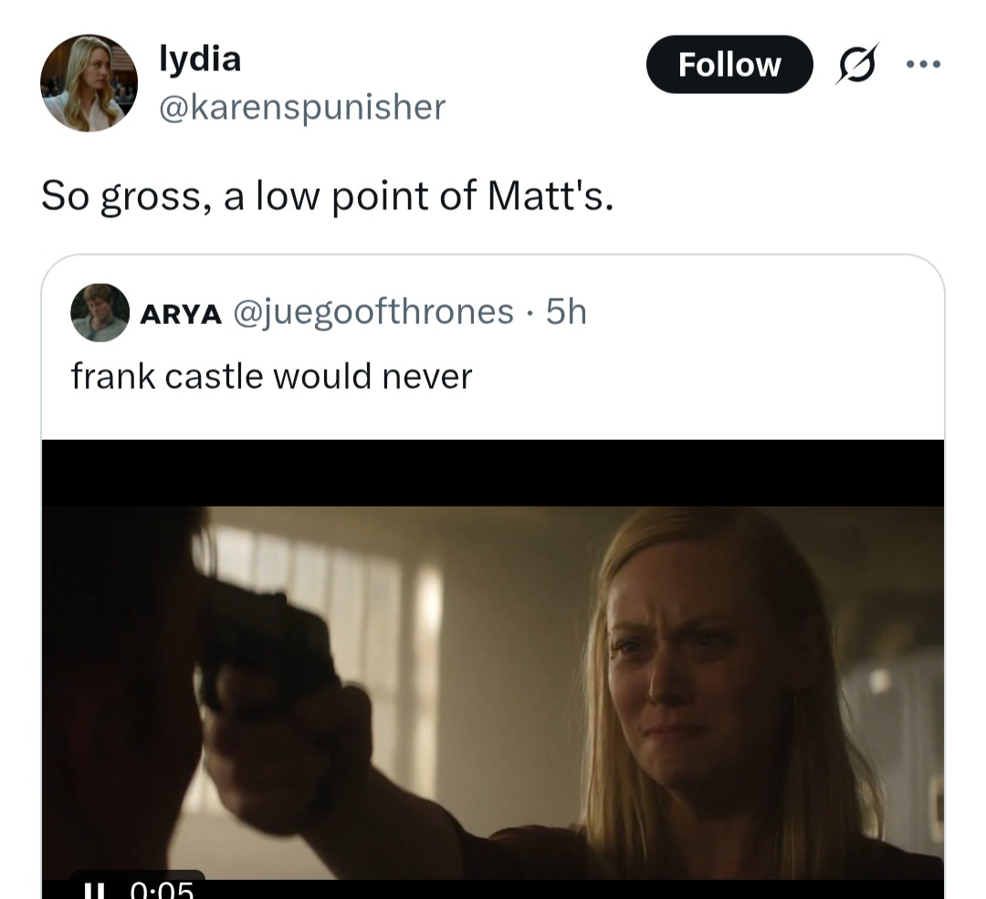Open ARYA's small profile avatar

coord(100,312)
